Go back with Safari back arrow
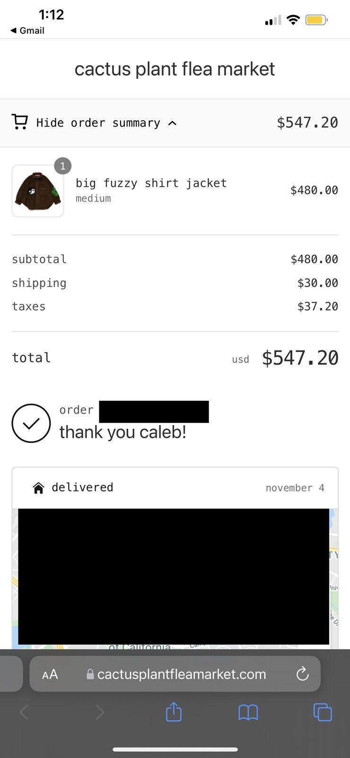The width and height of the screenshot is (350, 758). click(x=24, y=712)
